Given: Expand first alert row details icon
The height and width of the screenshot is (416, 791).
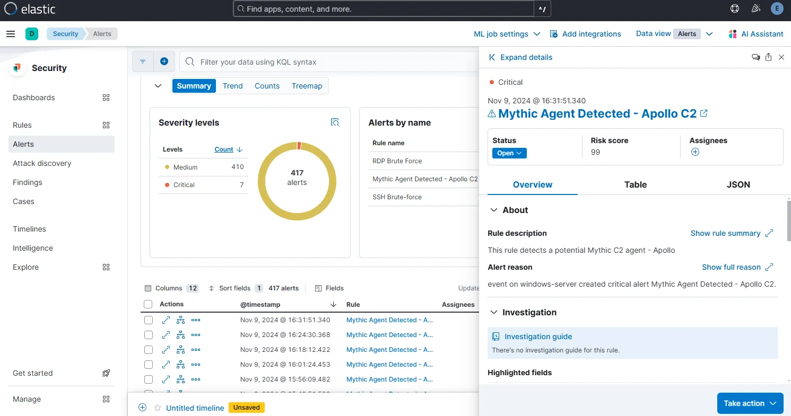Looking at the screenshot, I should 166,320.
